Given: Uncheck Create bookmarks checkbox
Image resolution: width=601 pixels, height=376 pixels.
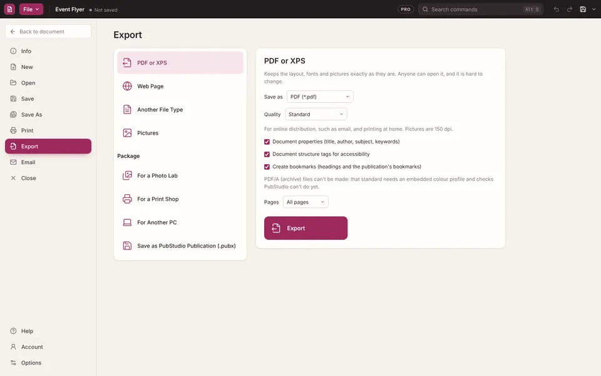Looking at the screenshot, I should pos(267,167).
